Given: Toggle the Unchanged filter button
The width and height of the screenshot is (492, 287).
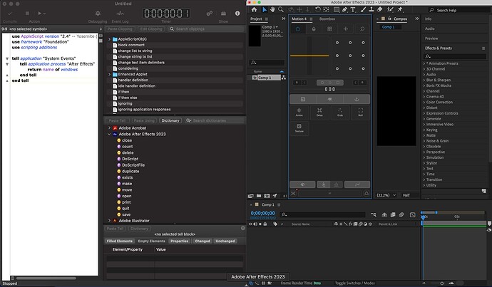Looking at the screenshot, I should tap(225, 241).
